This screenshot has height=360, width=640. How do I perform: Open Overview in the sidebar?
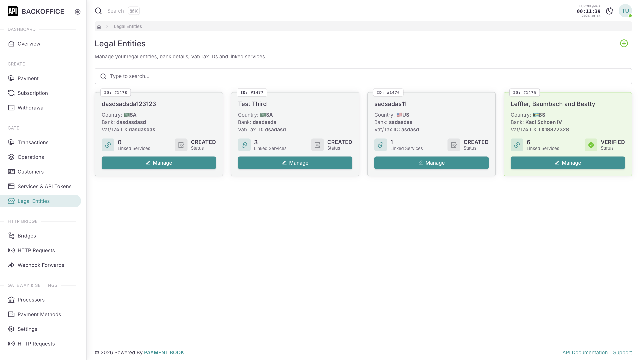[40, 44]
